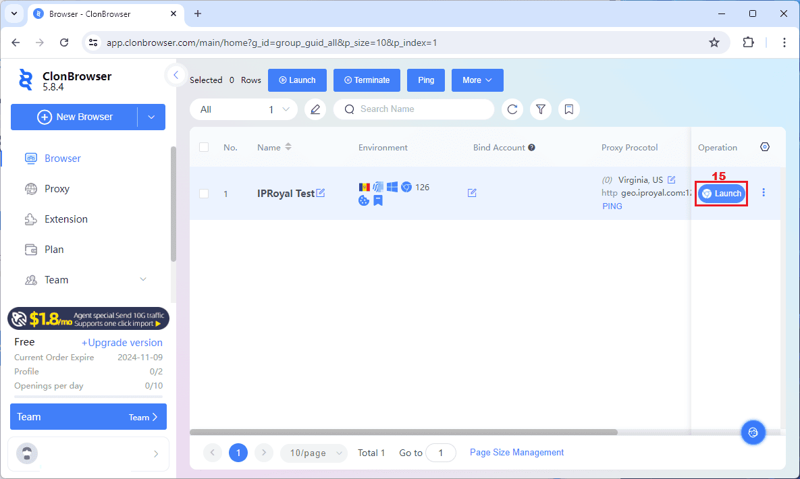Click the PING link in proxy column
The width and height of the screenshot is (800, 479).
(x=612, y=206)
